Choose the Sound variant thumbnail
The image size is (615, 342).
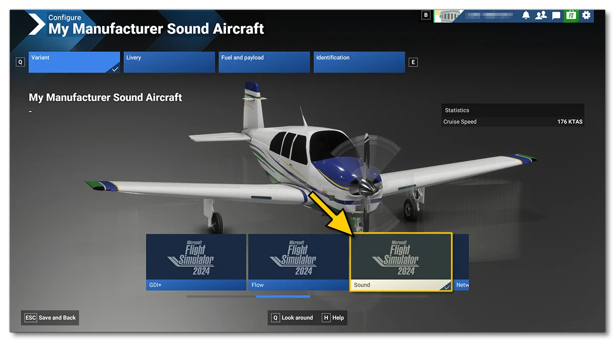pyautogui.click(x=401, y=262)
